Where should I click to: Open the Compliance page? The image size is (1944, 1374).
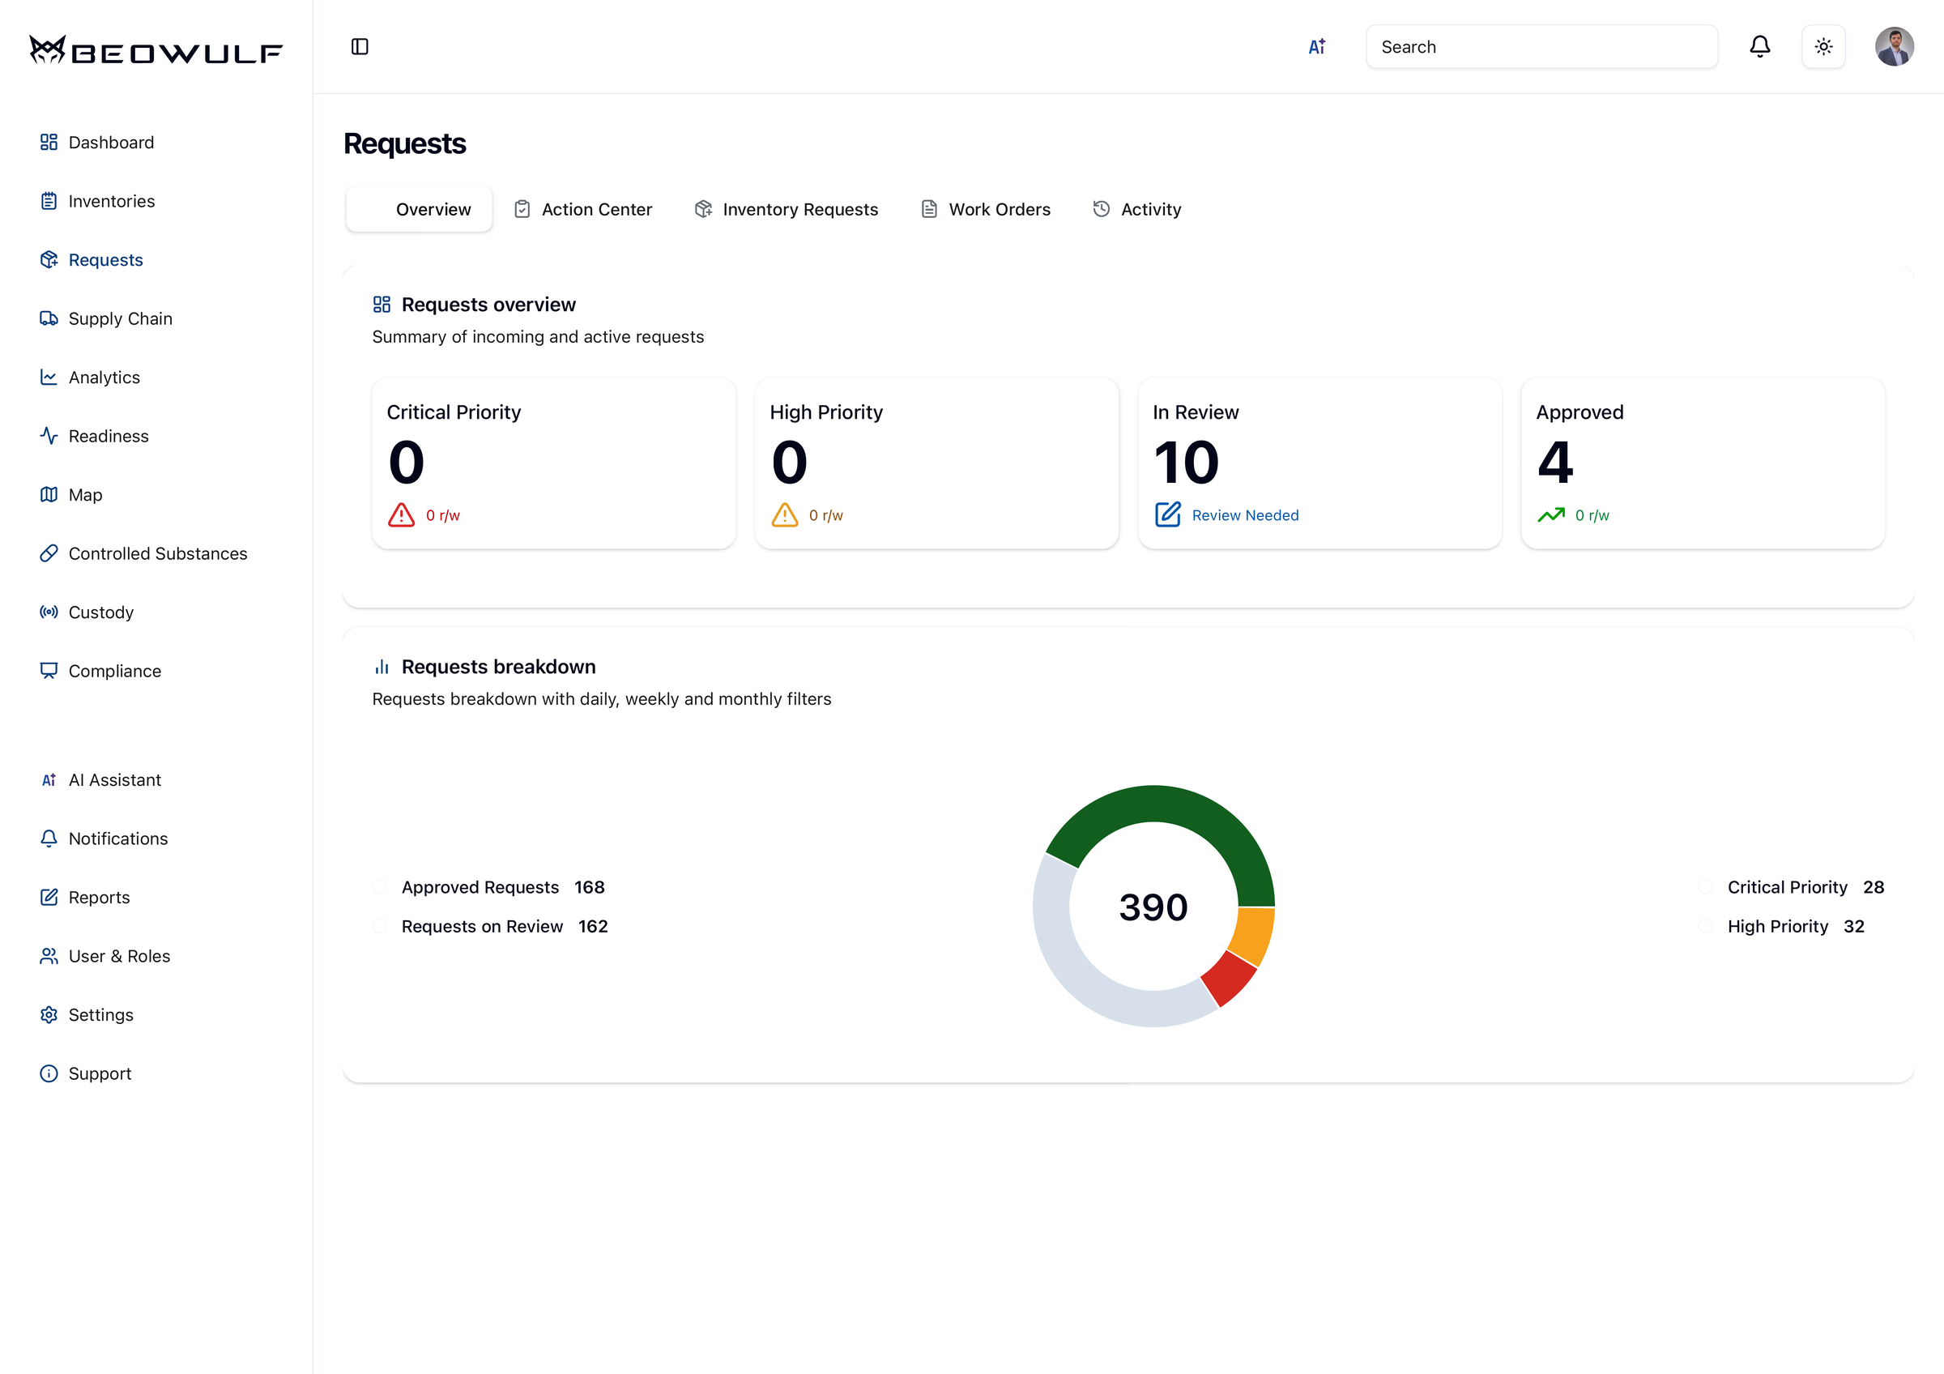coord(114,671)
